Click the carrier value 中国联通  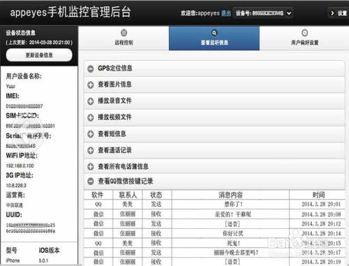14,205
